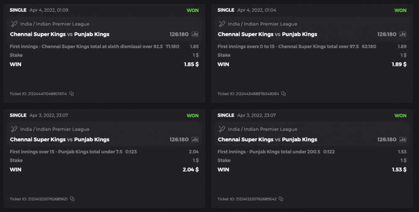419x212 pixels.
Task: Copy ticket ID ending in 2689542
Action: click(281, 199)
